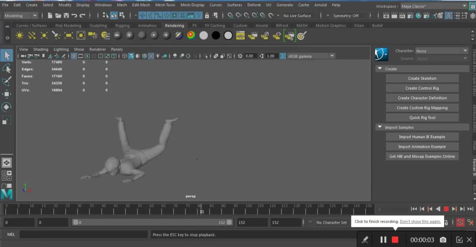The width and height of the screenshot is (476, 247).
Task: Click the HumanIK logo icon
Action: tap(381, 55)
